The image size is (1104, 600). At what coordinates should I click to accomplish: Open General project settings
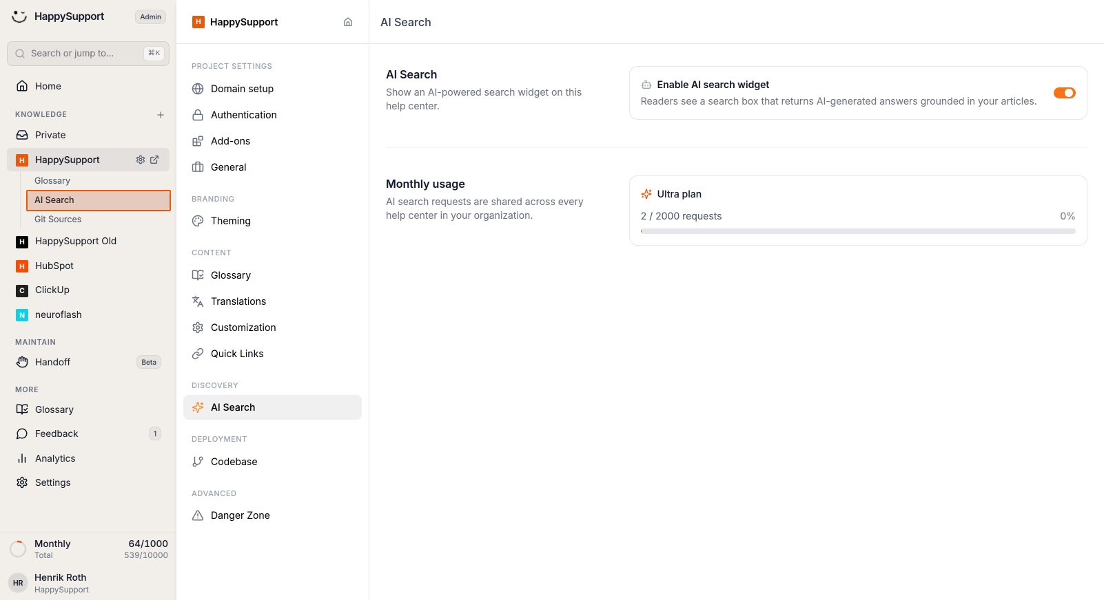tap(272, 167)
